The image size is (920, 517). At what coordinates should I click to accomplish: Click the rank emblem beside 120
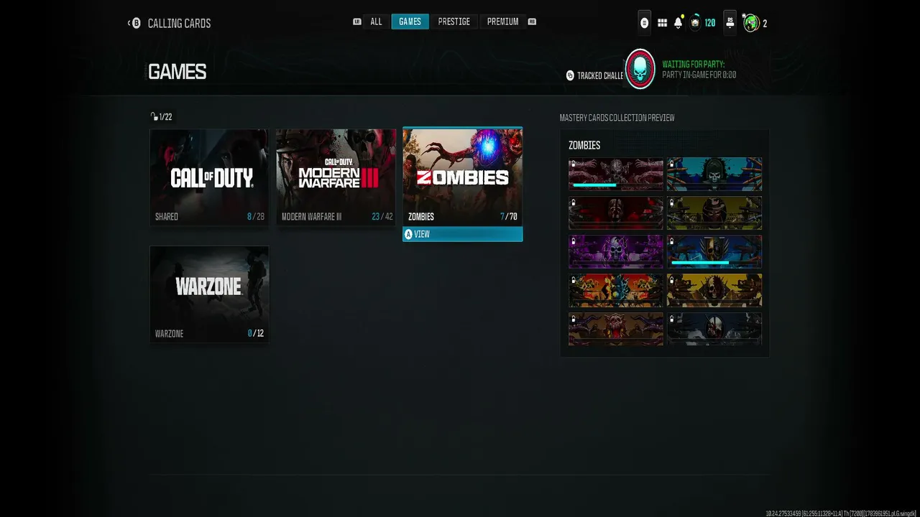[x=695, y=23]
